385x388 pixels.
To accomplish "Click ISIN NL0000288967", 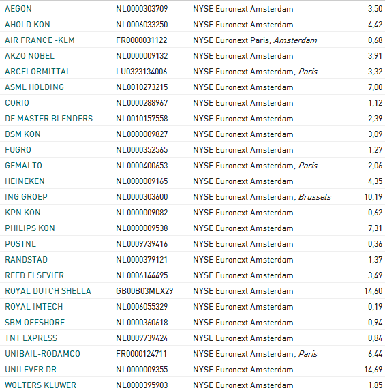I will click(142, 103).
